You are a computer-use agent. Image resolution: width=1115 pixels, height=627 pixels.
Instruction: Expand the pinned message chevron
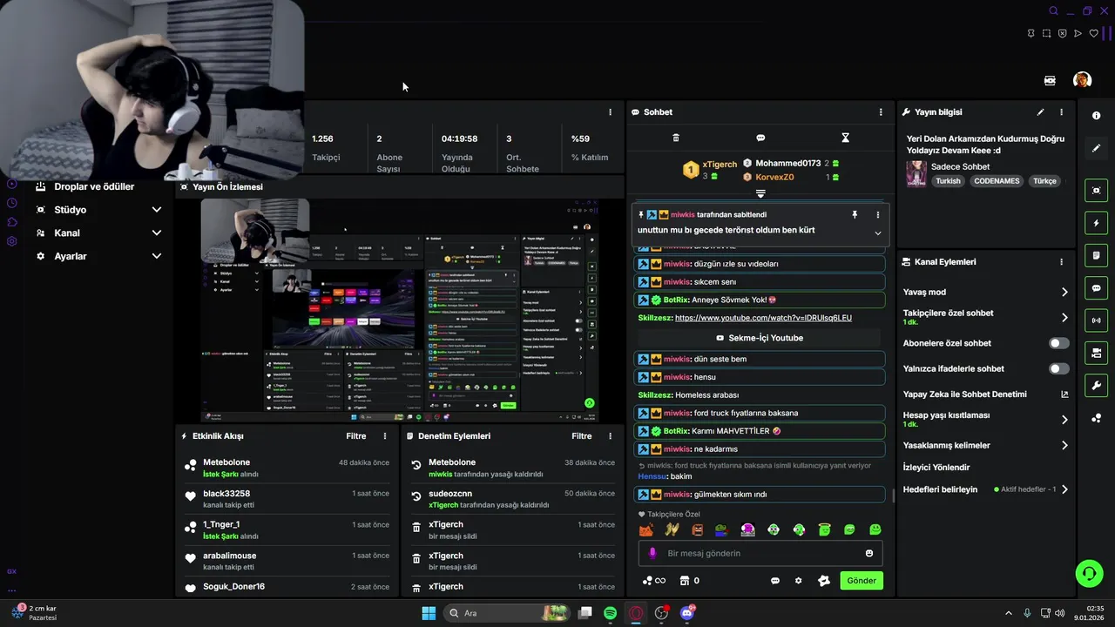(877, 233)
